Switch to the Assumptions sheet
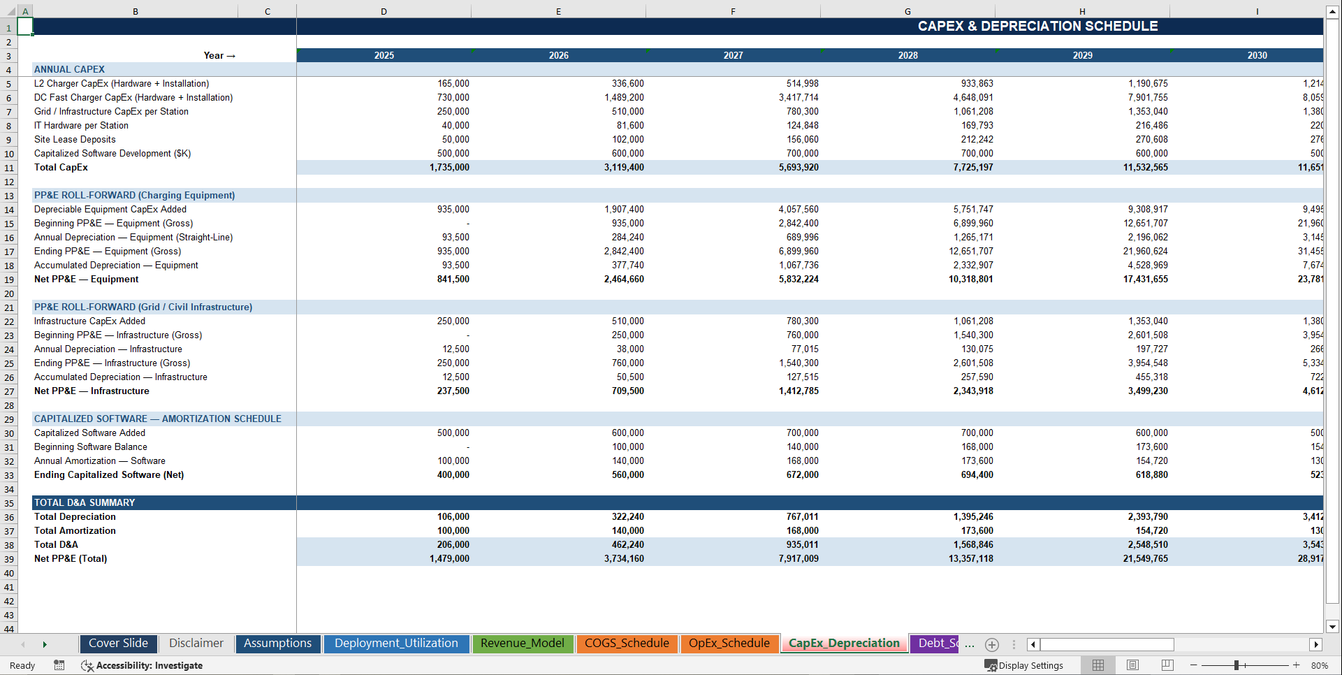The height and width of the screenshot is (675, 1342). 277,643
